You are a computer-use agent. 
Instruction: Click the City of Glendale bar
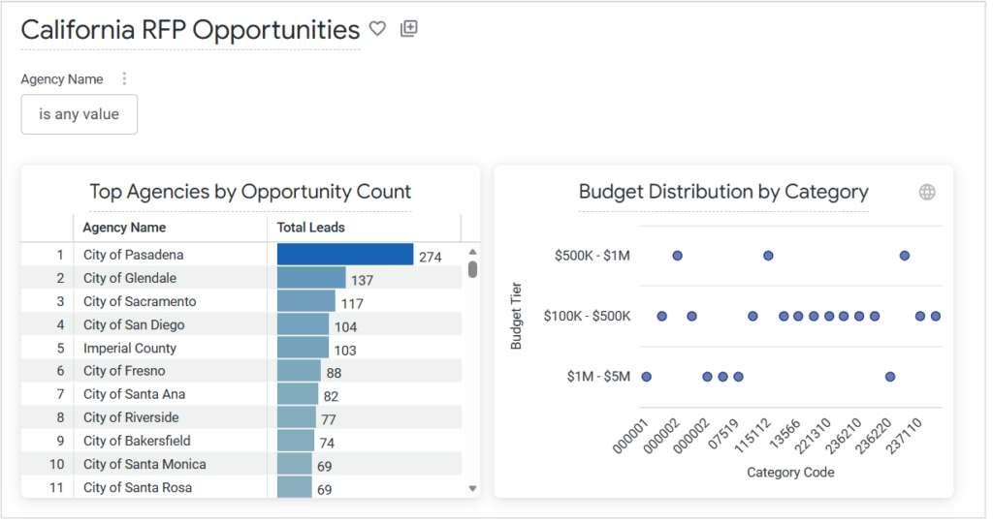pos(311,278)
